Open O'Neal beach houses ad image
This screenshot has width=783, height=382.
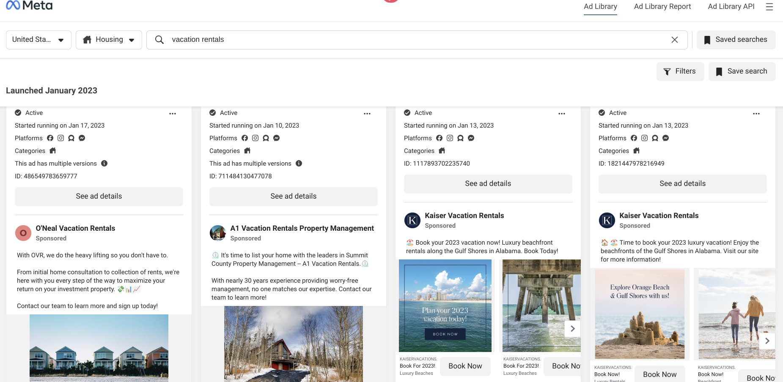[x=99, y=348]
